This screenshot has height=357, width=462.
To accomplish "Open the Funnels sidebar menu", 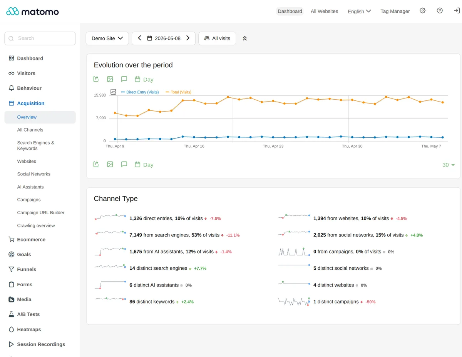I will pyautogui.click(x=40, y=269).
